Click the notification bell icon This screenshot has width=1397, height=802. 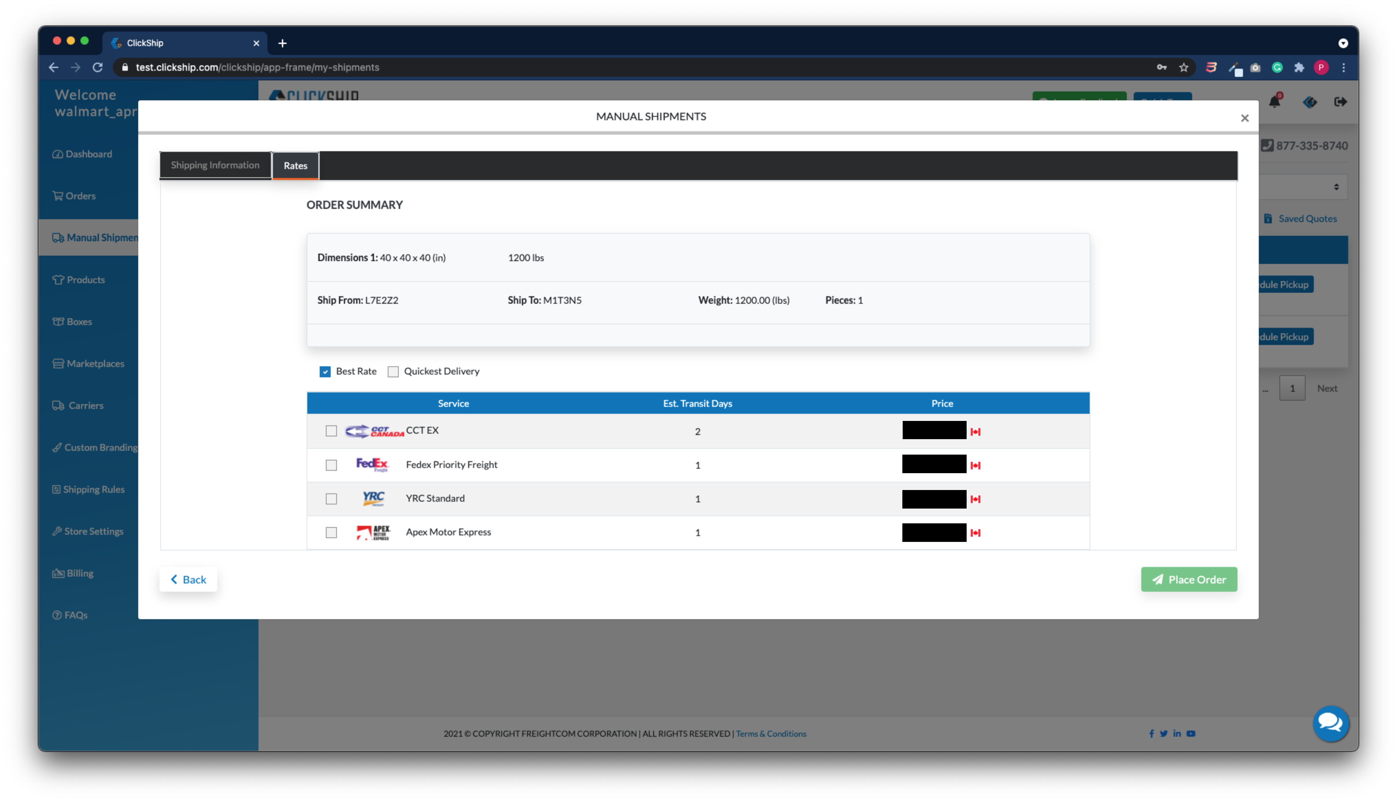coord(1274,102)
